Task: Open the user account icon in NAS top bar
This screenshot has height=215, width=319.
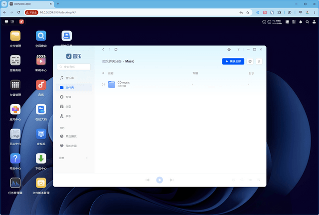Action: coord(314,22)
